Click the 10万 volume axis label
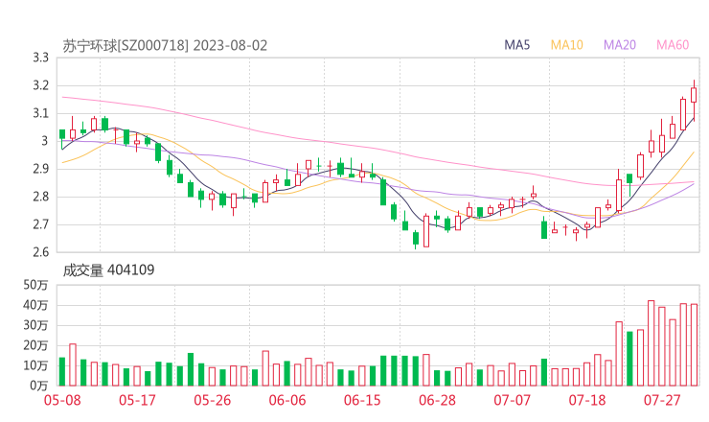 pos(35,365)
